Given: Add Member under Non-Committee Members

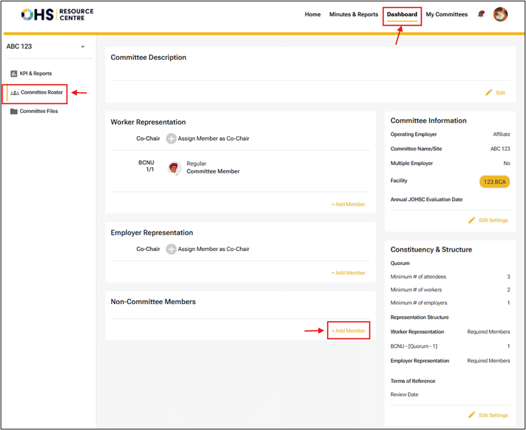Looking at the screenshot, I should [x=348, y=330].
